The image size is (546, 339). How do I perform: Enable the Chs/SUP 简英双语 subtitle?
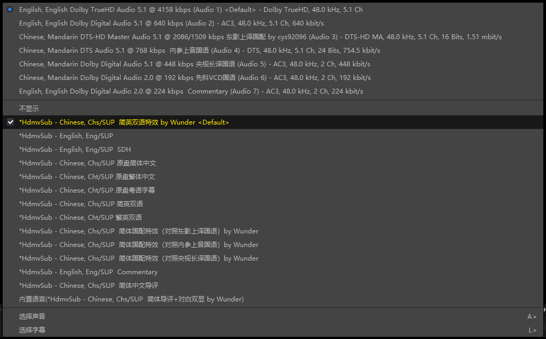coord(81,204)
